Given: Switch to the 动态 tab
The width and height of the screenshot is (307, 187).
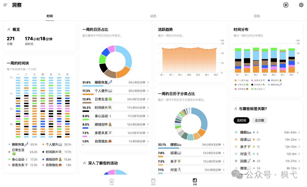Looking at the screenshot, I should tap(153, 16).
